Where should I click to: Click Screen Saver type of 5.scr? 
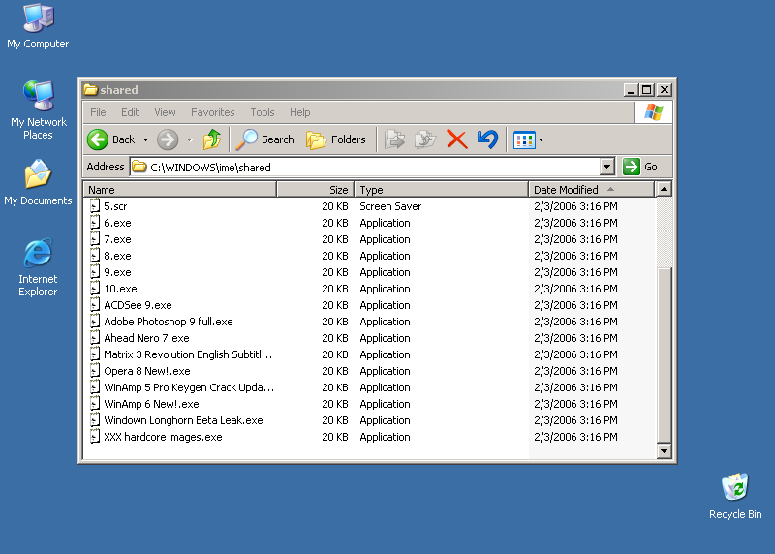pos(390,206)
